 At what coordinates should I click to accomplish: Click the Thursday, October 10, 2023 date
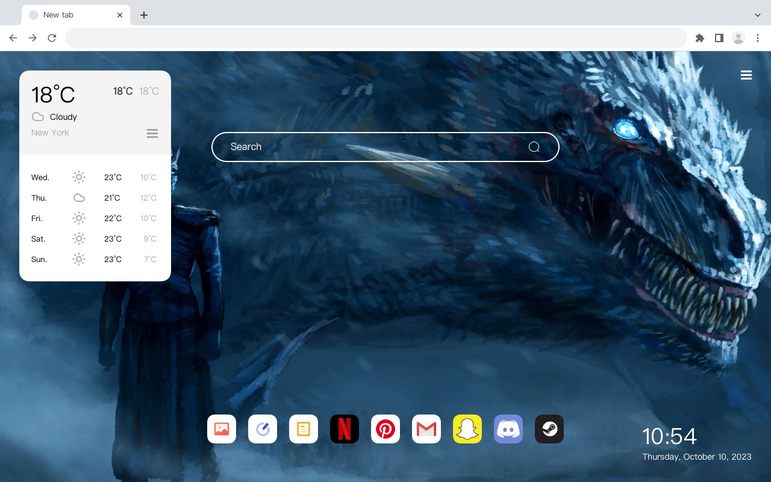coord(697,457)
